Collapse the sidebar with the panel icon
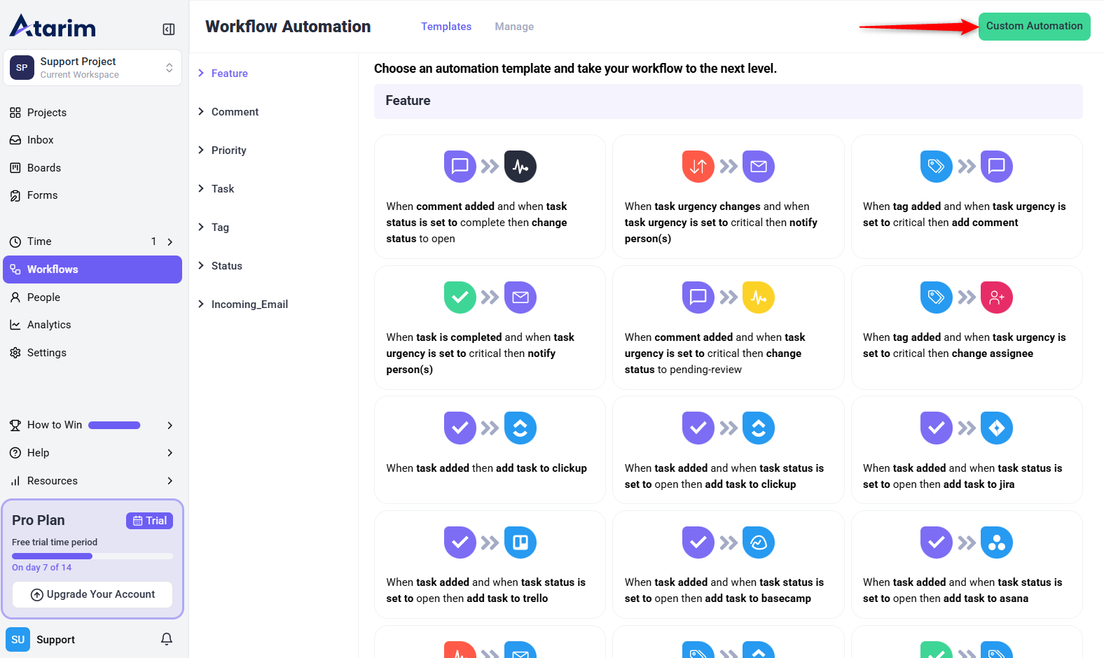The width and height of the screenshot is (1104, 658). click(169, 29)
